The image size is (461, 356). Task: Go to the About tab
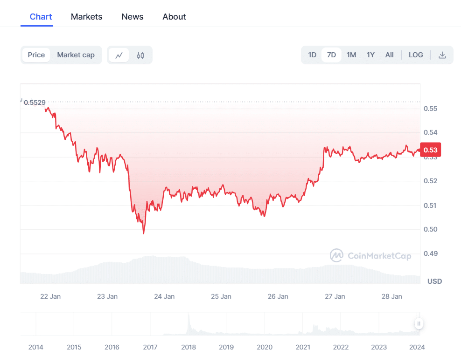coord(174,17)
